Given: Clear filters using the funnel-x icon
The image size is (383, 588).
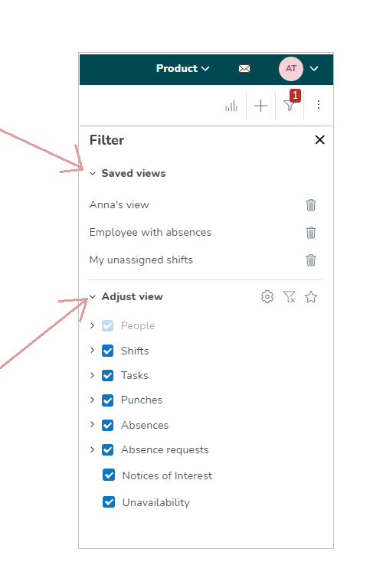Looking at the screenshot, I should pyautogui.click(x=290, y=297).
